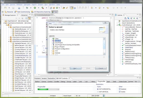Toggle Hide Static Members in Outline toolbar
This screenshot has width=143, height=98.
(x=131, y=18)
